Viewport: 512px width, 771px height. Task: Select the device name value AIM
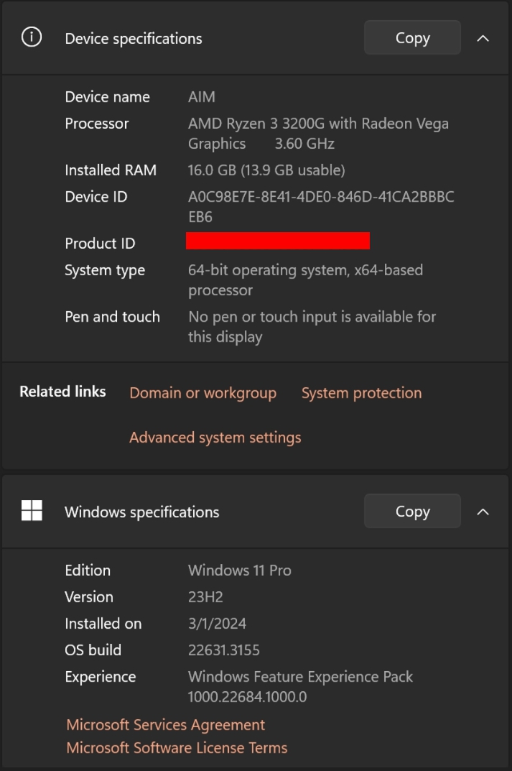point(202,97)
